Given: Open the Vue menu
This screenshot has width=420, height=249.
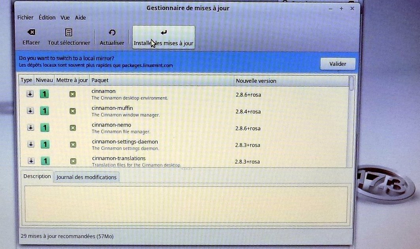Looking at the screenshot, I should [65, 17].
